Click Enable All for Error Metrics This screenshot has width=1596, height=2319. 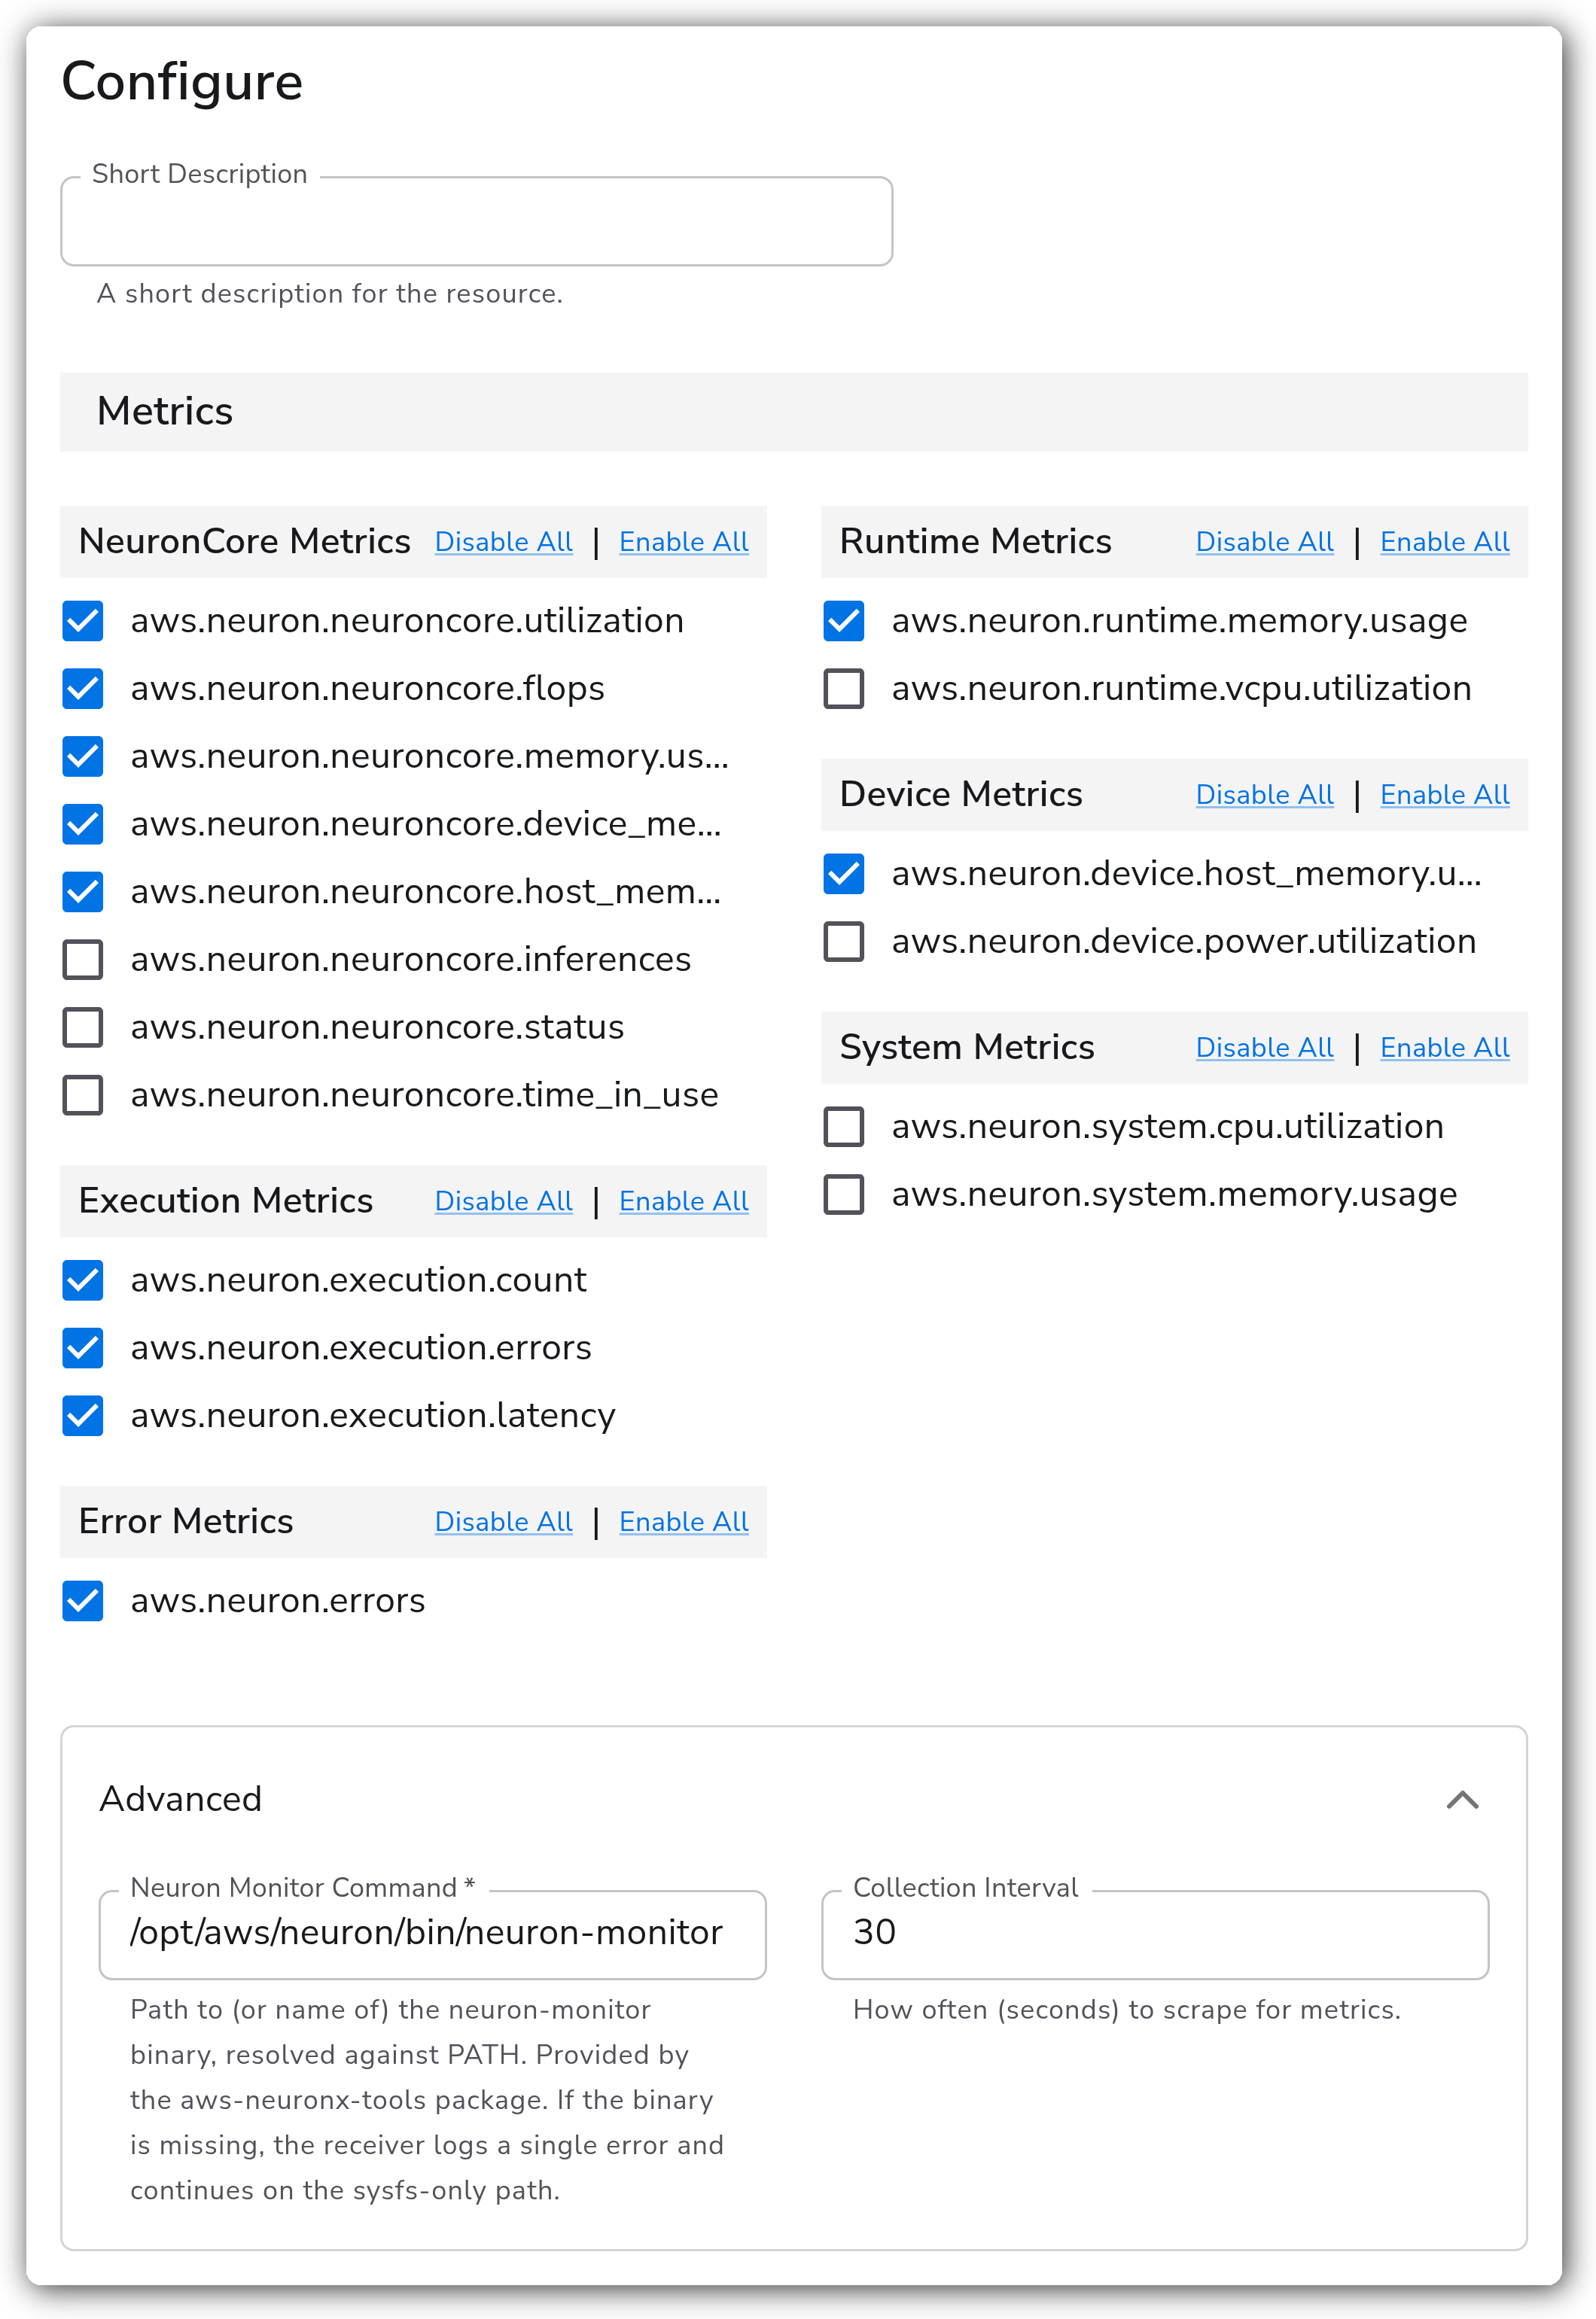coord(684,1523)
